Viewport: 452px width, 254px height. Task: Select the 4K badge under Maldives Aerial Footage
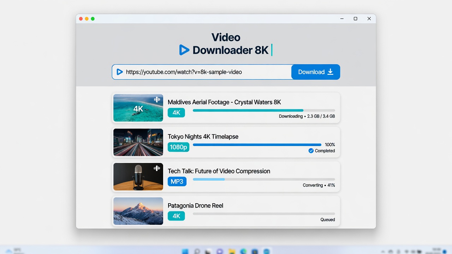click(176, 113)
